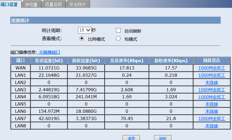Viewport: 232px width, 140px height.
Task: Click the 17.57 receive rate value
Action: (x=171, y=68)
